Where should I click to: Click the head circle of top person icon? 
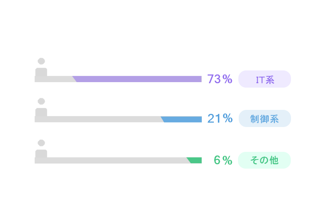pyautogui.click(x=41, y=61)
